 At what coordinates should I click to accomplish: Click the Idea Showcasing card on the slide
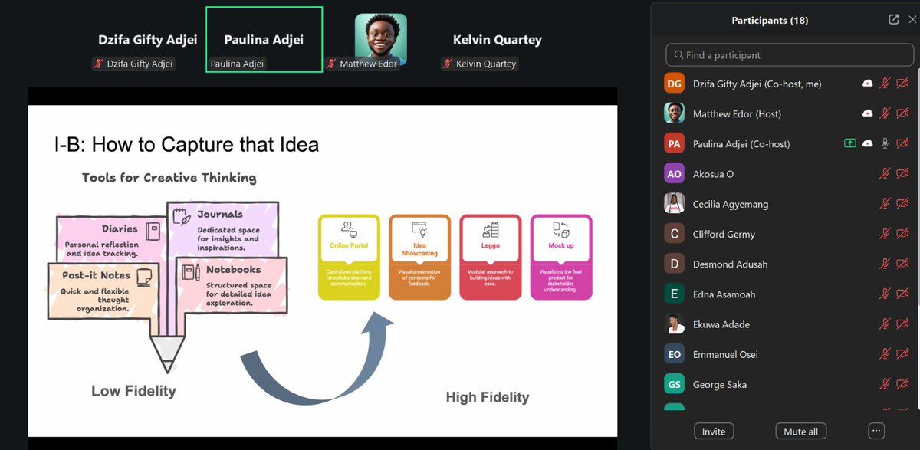[419, 257]
